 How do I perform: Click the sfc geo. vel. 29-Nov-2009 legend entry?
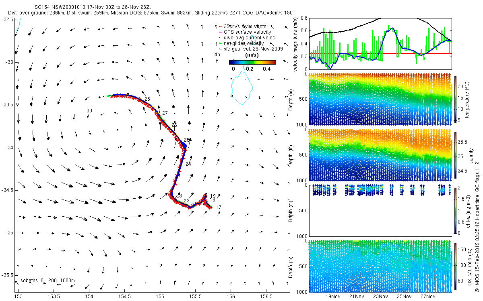[250, 49]
